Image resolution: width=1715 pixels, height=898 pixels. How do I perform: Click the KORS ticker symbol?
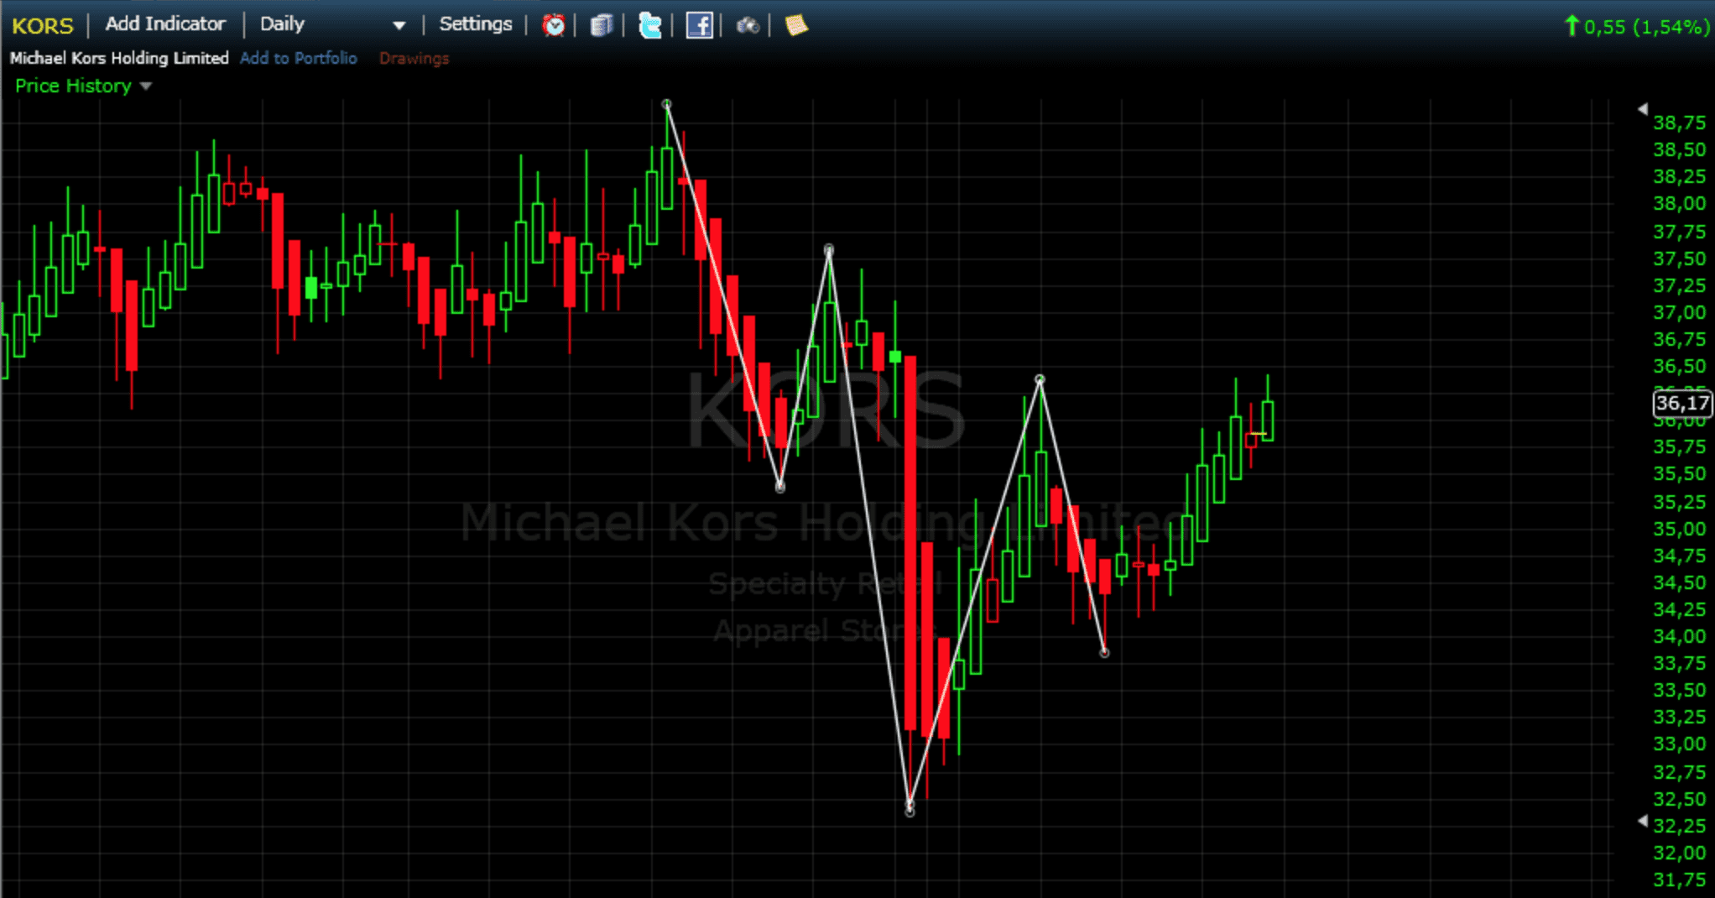pyautogui.click(x=43, y=26)
